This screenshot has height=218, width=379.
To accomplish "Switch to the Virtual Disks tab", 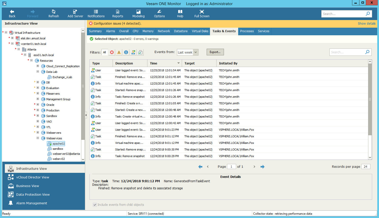I will (x=200, y=31).
